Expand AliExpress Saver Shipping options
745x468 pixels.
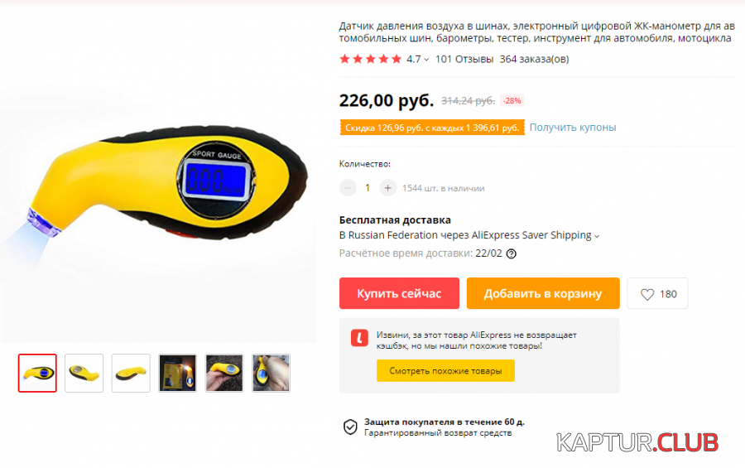tap(597, 236)
